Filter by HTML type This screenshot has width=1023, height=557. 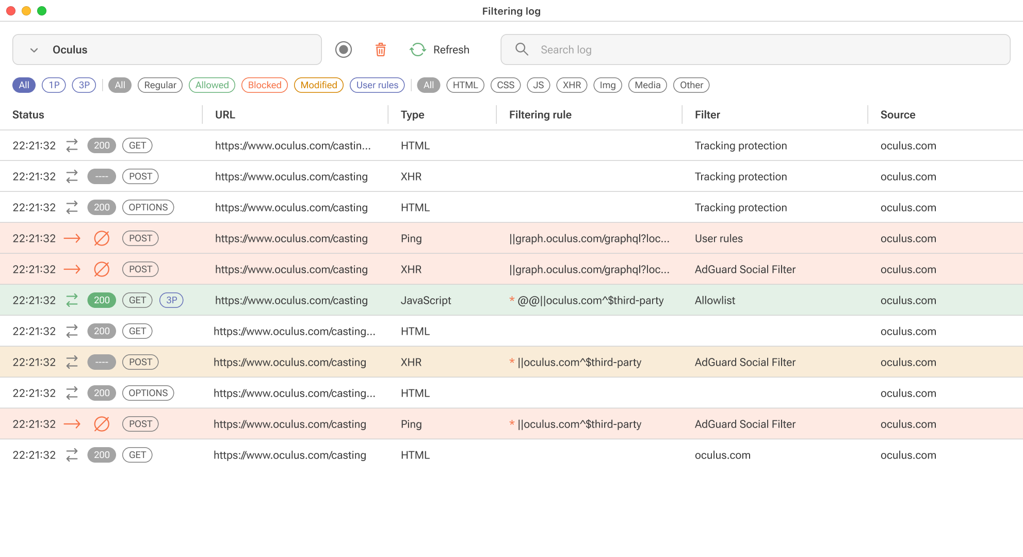click(x=465, y=85)
